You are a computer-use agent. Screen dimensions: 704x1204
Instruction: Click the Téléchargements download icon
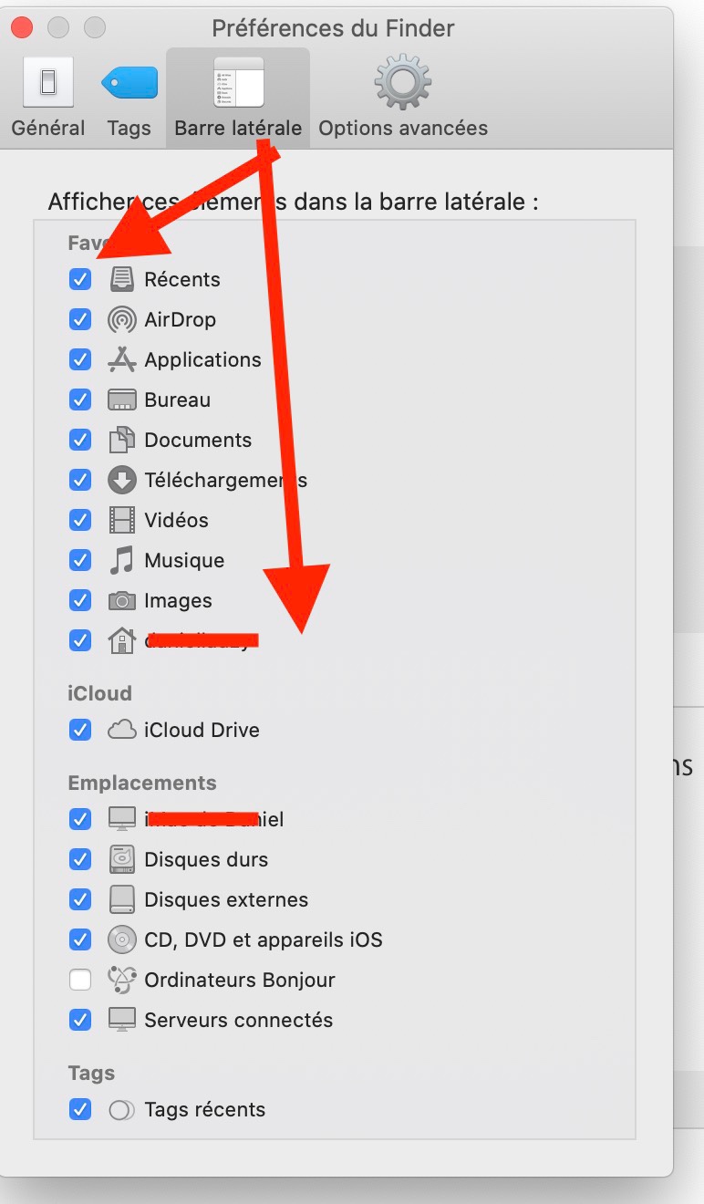(121, 481)
